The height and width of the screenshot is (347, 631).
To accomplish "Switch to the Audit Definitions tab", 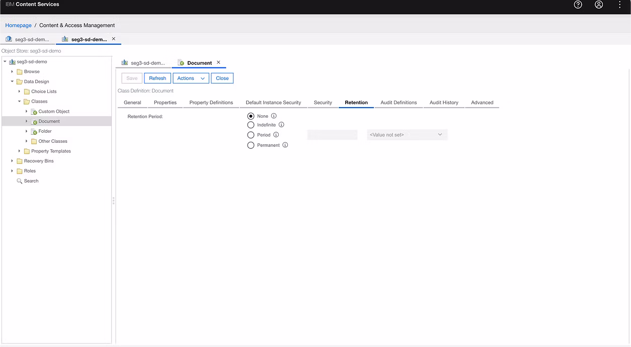I will tap(399, 103).
